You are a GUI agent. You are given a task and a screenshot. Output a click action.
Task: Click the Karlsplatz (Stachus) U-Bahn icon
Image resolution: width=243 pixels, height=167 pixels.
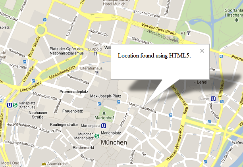tap(10, 105)
